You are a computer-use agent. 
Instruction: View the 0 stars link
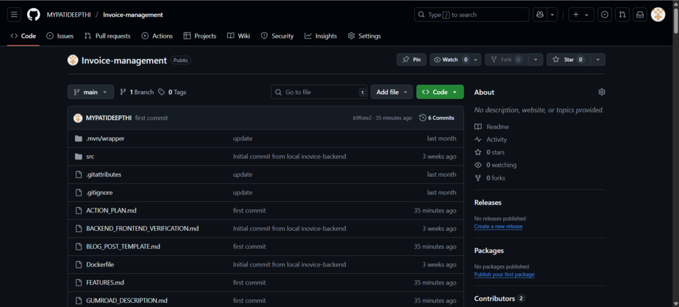click(489, 152)
